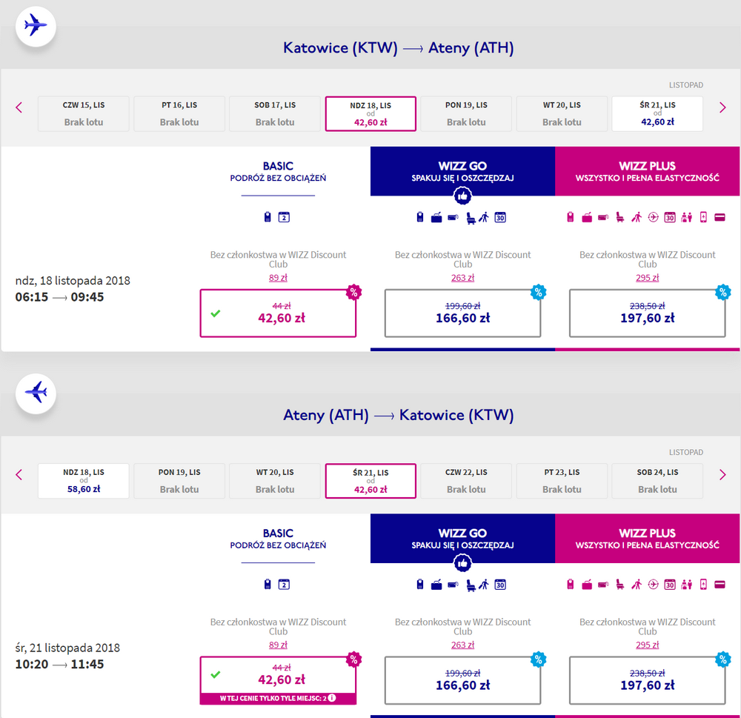Click outbound WIZZ PLUS mobile phone icon
Viewport: 741px width, 718px height.
coord(703,217)
